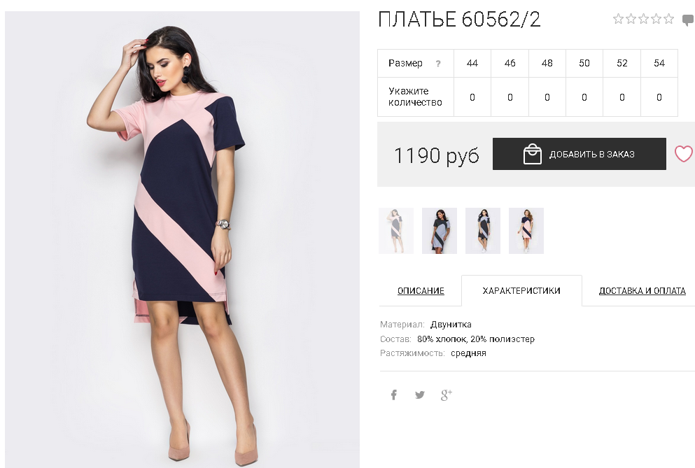Share the dress on Twitter
Screen dimensions: 695x468
click(x=419, y=395)
